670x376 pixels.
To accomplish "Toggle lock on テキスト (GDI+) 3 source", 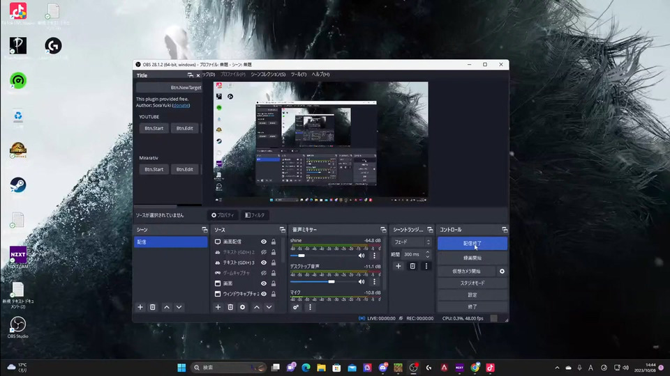I will (273, 263).
